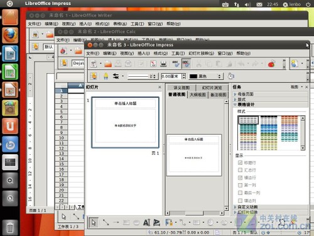Click the style list scrollbar down arrow

click(303, 148)
